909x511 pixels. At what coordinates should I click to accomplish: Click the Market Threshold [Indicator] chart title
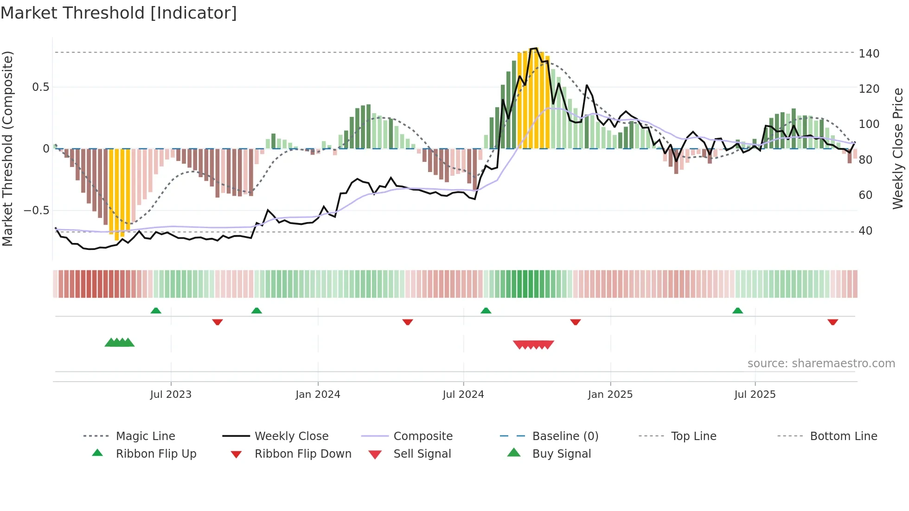click(119, 13)
